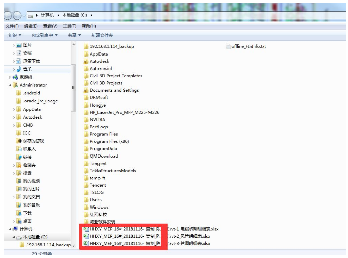The image size is (348, 258).
Task: Open the 编辑(E) menu
Action: point(31,26)
